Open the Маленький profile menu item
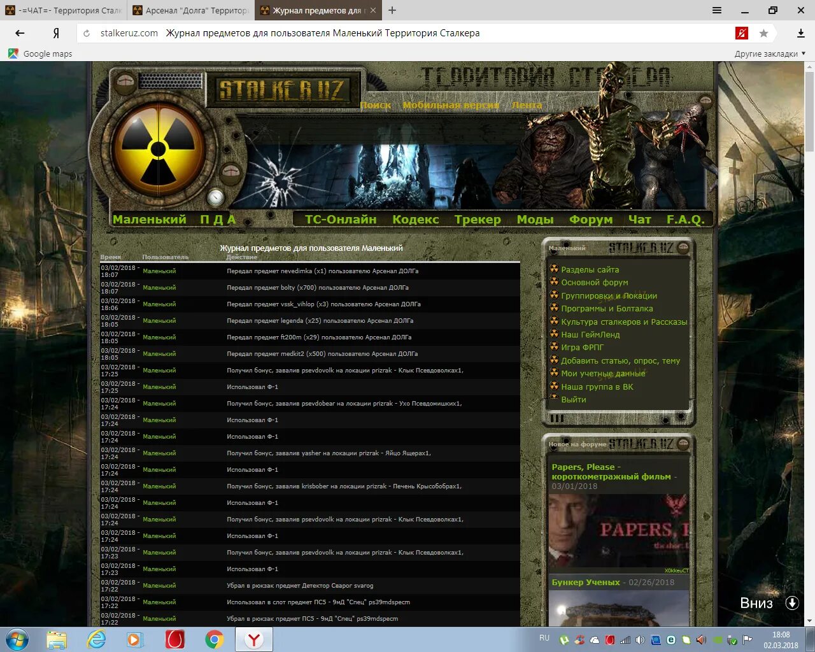The height and width of the screenshot is (652, 815). pos(150,220)
